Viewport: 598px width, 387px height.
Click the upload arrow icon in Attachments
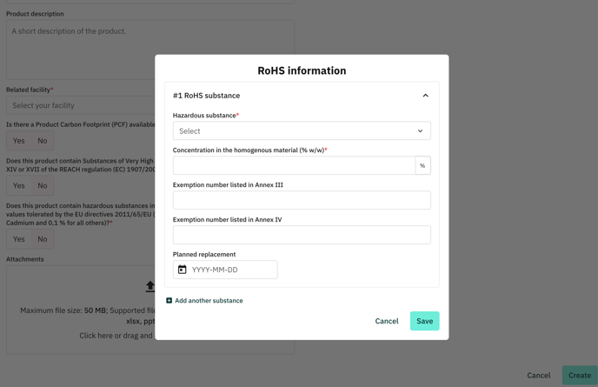pyautogui.click(x=150, y=286)
